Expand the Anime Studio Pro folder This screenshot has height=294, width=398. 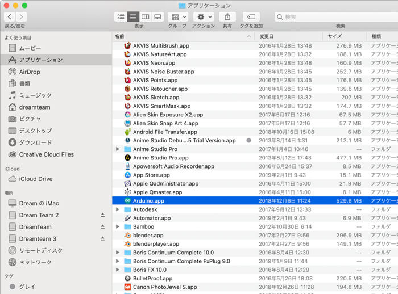[118, 149]
